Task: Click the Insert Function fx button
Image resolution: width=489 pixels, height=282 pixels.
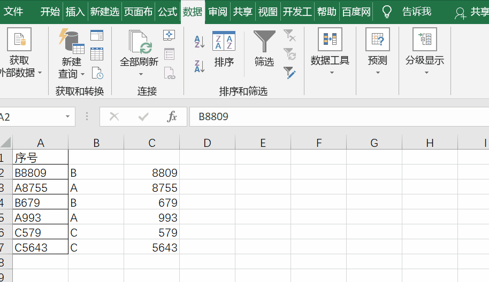Action: (172, 117)
